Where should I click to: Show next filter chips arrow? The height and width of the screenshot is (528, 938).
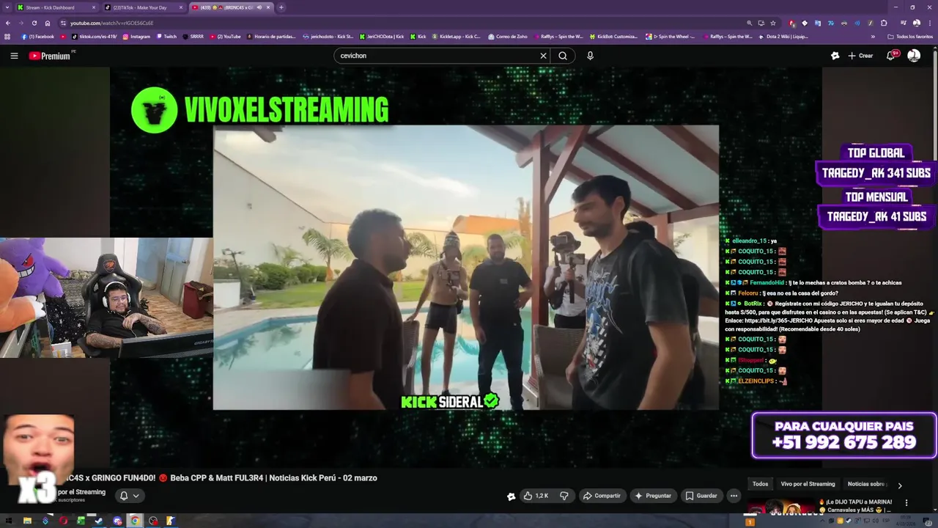(x=900, y=485)
